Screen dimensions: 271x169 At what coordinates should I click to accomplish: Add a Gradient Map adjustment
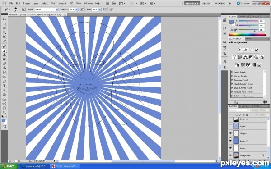point(254,65)
